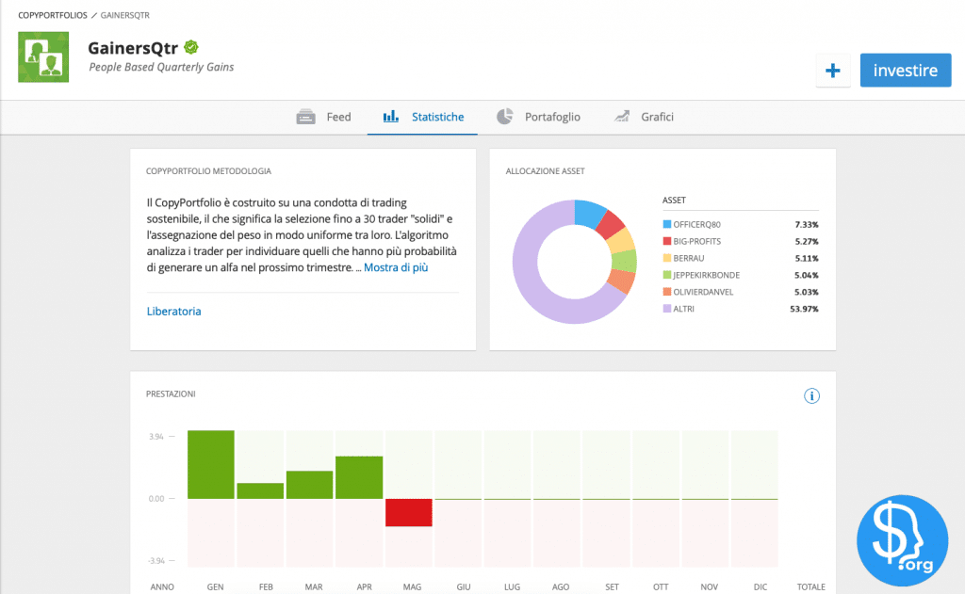965x594 pixels.
Task: Open the Feed tab
Action: (x=324, y=117)
